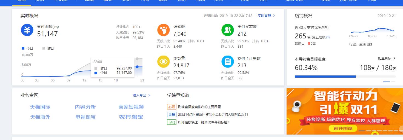403x140 pixels.
Task: Open 配置目标 settings link
Action: (x=385, y=58)
